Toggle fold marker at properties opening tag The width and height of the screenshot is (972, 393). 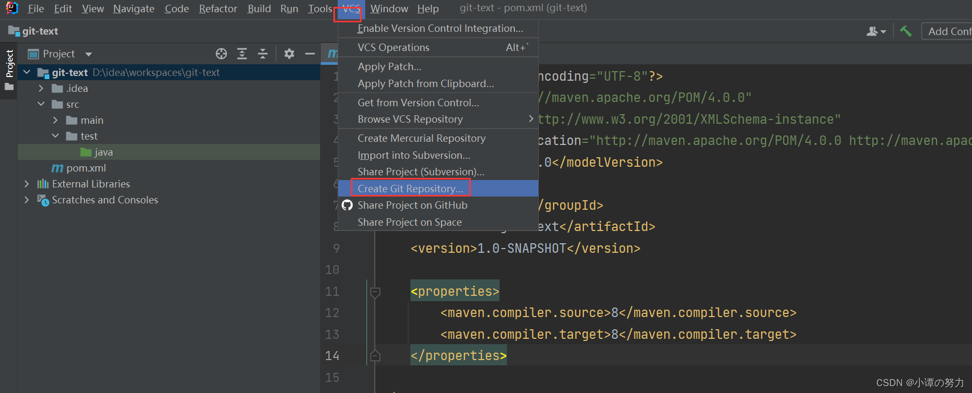pyautogui.click(x=375, y=292)
